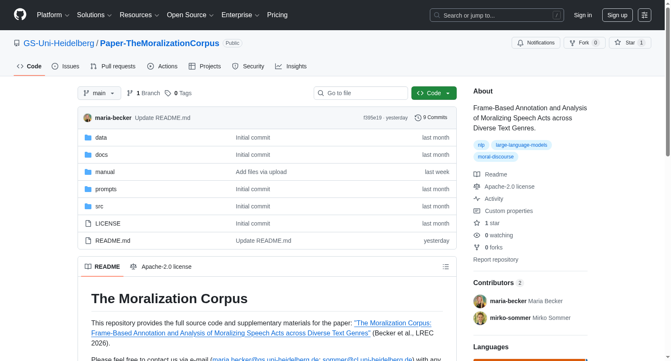Go to GS-Uni-Heidelberg organization page
671x361 pixels.
(59, 43)
